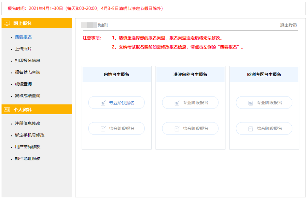
Task: Click the 个人资料 section header
Action: (x=37, y=109)
